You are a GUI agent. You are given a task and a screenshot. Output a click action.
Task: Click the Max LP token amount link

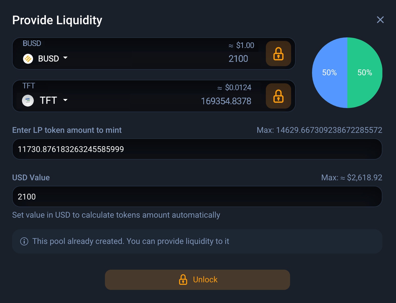pyautogui.click(x=319, y=130)
